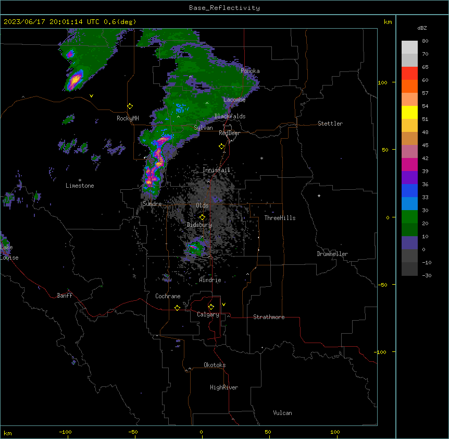Click the isolated storm cell northwest corner
Viewport: 449px width, 439px height.
pos(74,80)
